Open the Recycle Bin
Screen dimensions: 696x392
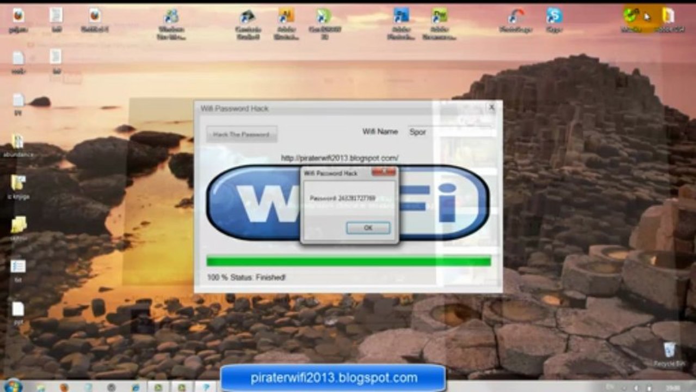coord(670,354)
